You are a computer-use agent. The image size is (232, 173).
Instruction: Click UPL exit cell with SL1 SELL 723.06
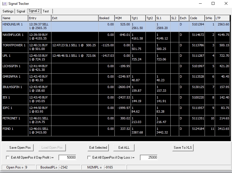click(75, 58)
